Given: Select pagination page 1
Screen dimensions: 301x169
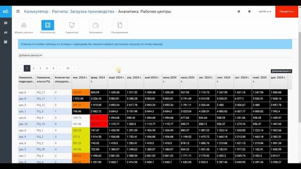Looking at the screenshot, I should click(27, 69).
